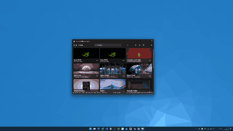Select the Periodic Table wallpaper

(139, 84)
